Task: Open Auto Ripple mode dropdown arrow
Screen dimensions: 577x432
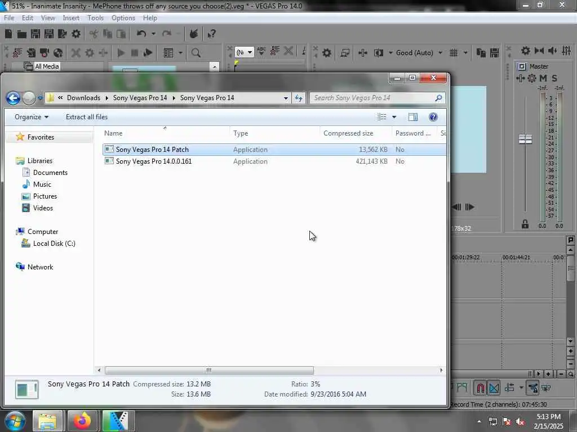Action: tap(521, 388)
